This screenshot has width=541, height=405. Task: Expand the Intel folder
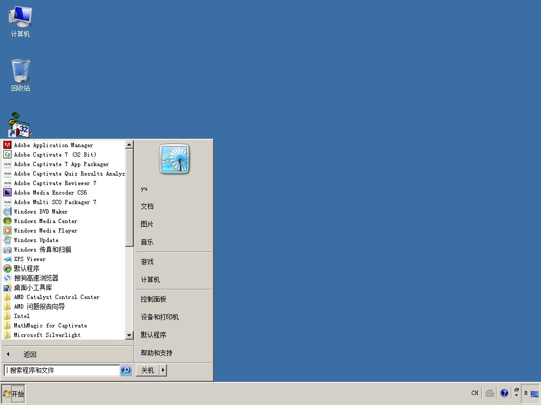point(21,316)
